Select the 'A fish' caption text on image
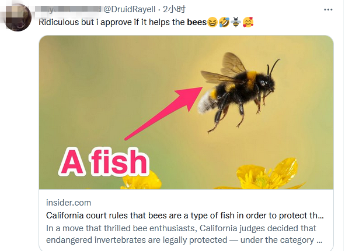Image resolution: width=352 pixels, height=251 pixels. click(104, 162)
